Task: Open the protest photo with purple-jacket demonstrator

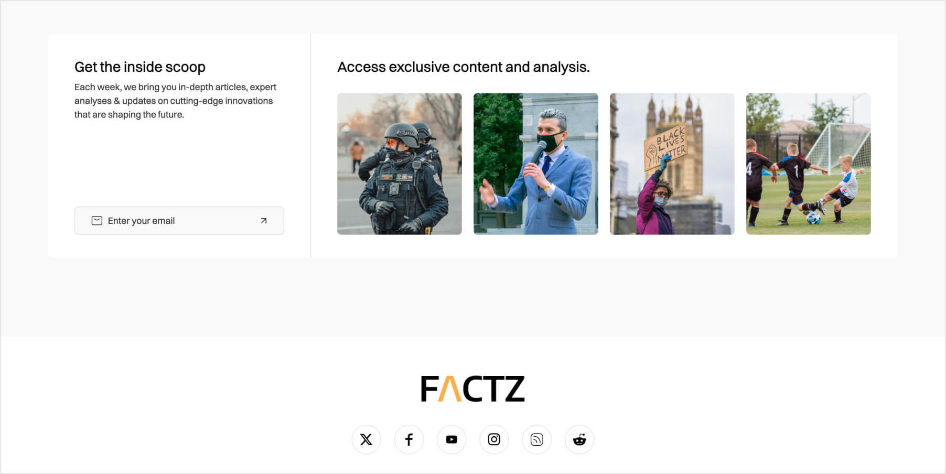Action: pos(672,164)
